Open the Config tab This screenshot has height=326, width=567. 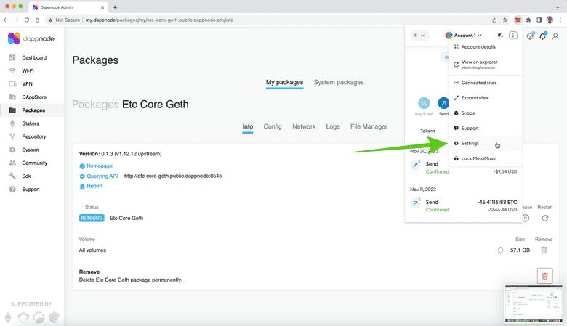click(x=272, y=126)
